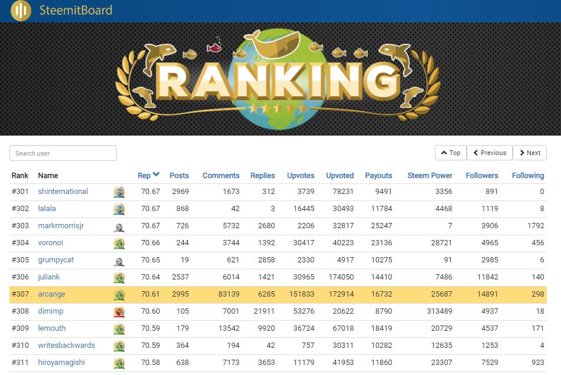Click grumpycat's grey badge icon
This screenshot has height=375, width=561.
pyautogui.click(x=119, y=262)
